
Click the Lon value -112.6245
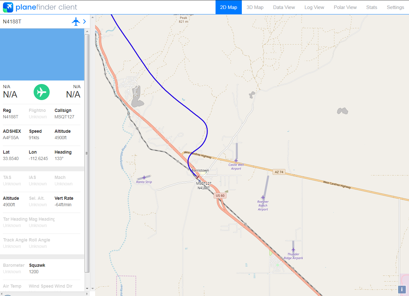click(38, 158)
